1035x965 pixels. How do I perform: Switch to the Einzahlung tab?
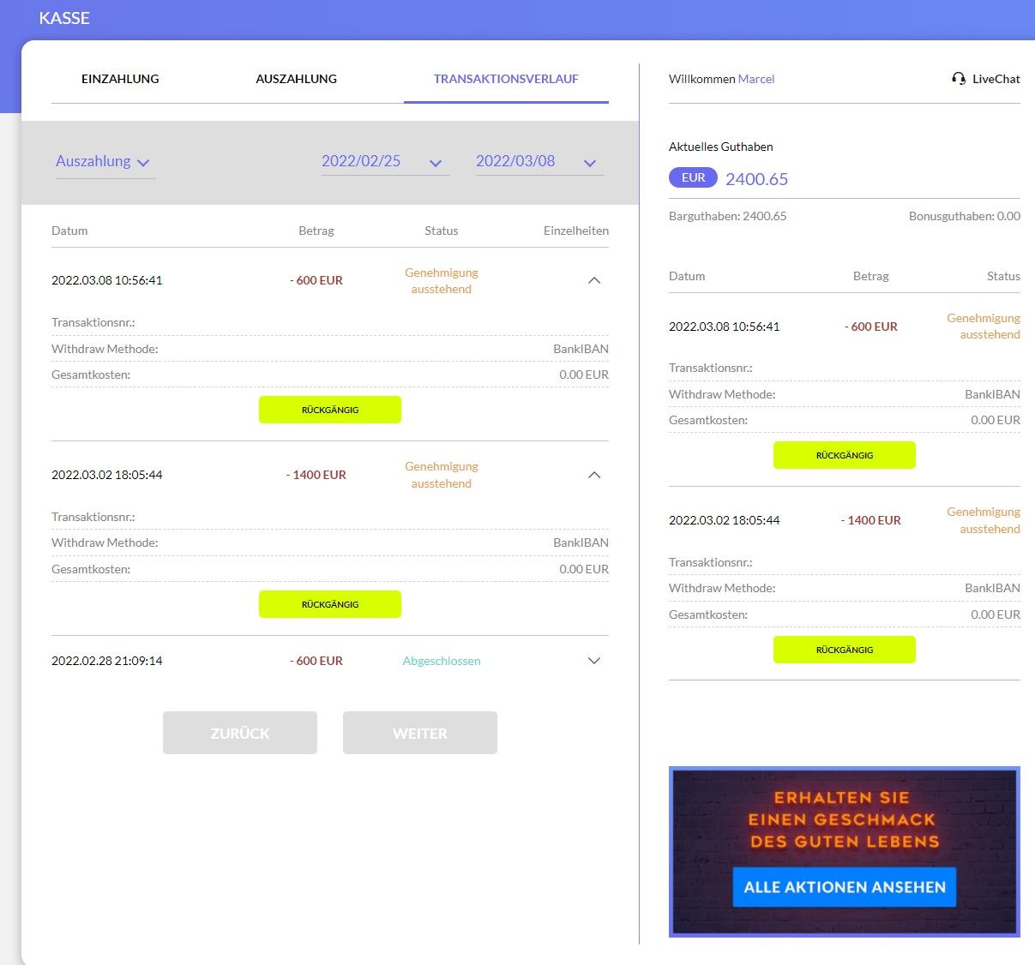(x=120, y=79)
